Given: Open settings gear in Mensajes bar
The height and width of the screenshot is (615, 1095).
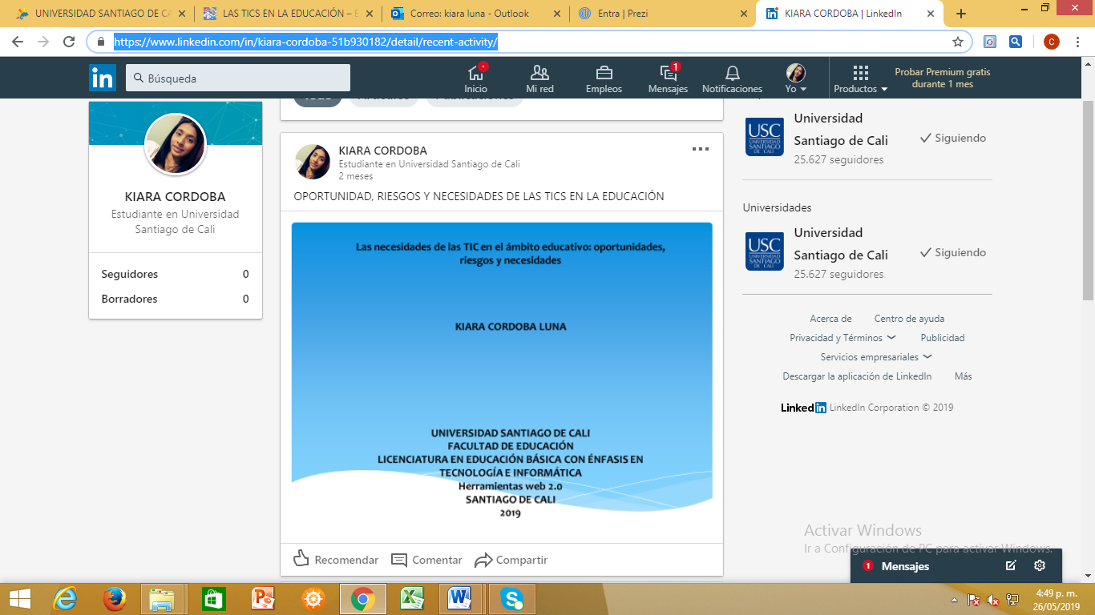Looking at the screenshot, I should 1040,565.
